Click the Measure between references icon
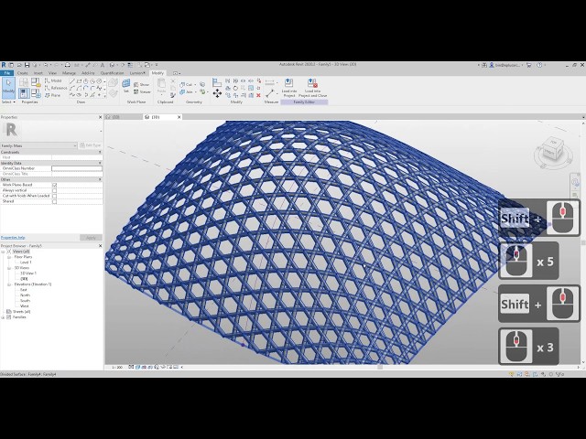Screen dimensions: 586x439 (x=269, y=82)
